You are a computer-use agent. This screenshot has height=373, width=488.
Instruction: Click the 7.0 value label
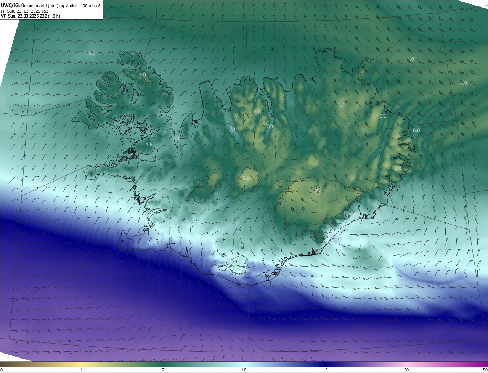pos(270,126)
